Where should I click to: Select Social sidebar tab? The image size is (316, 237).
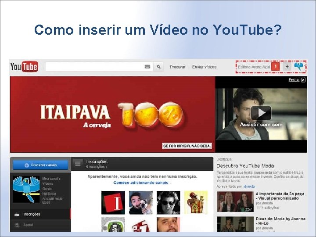(40, 225)
